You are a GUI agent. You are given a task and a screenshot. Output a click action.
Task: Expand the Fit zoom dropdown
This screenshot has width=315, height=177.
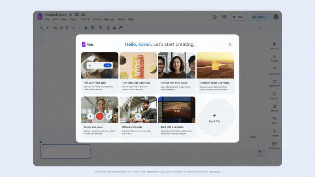point(76,28)
